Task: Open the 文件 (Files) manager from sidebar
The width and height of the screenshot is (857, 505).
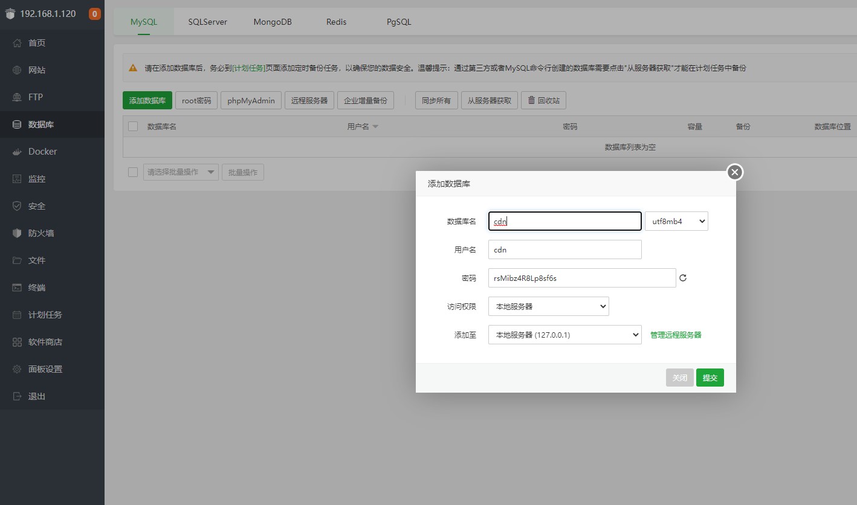Action: [36, 260]
